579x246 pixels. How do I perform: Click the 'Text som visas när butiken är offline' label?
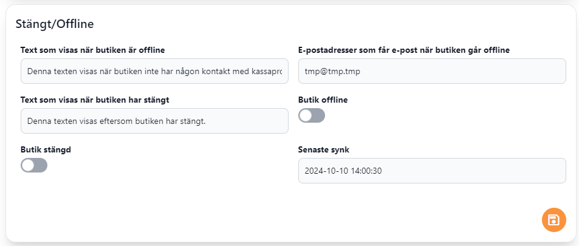[x=93, y=50]
